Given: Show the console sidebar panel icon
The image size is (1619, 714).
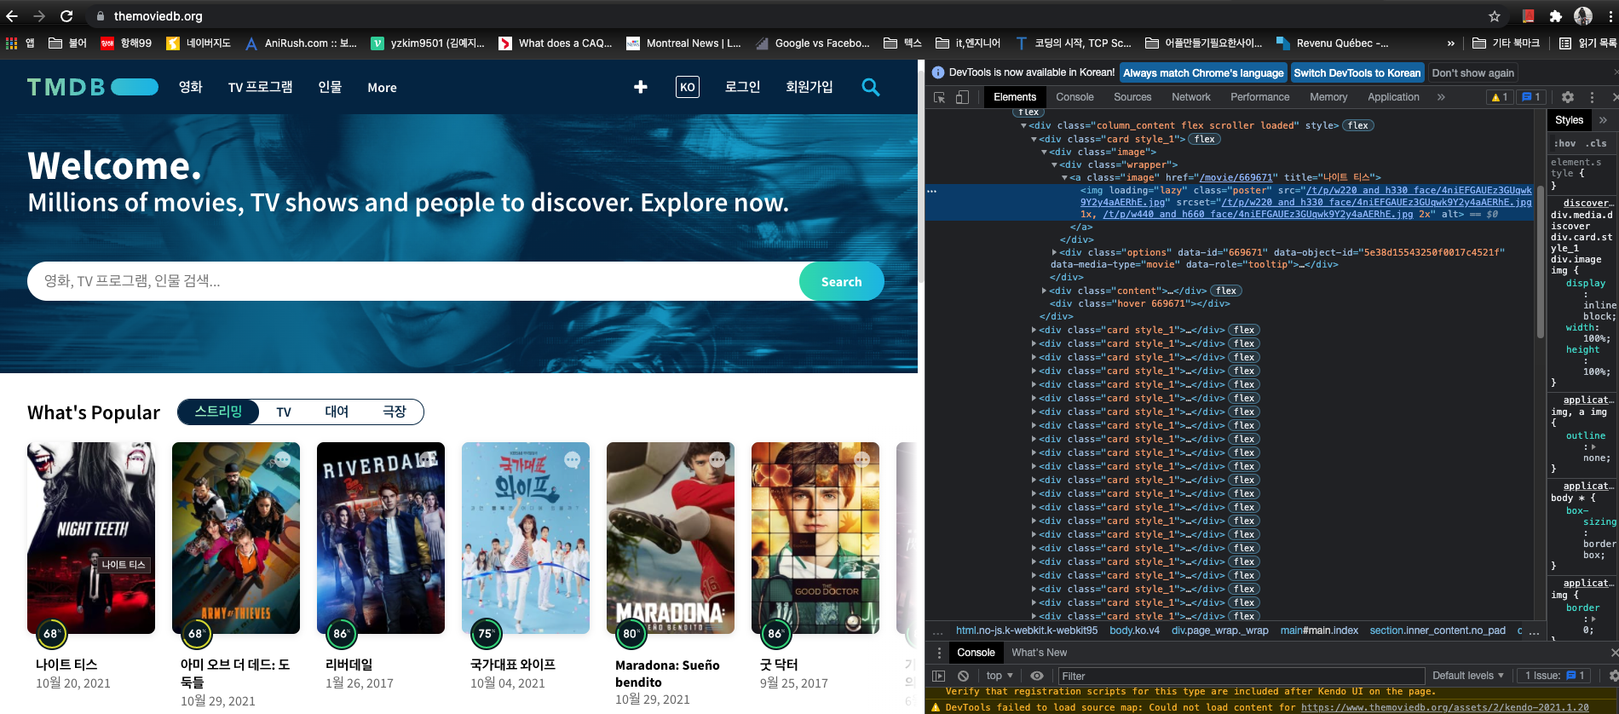Looking at the screenshot, I should click(x=939, y=676).
